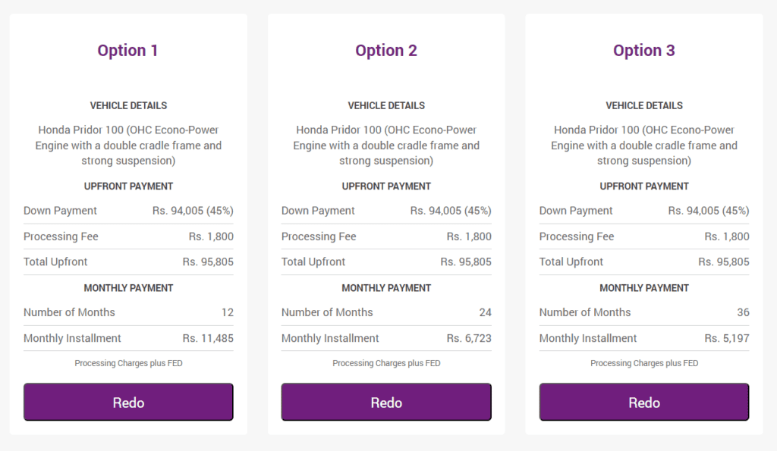The height and width of the screenshot is (451, 777).
Task: Click Option 3 Vehicle Details section header
Action: (644, 106)
